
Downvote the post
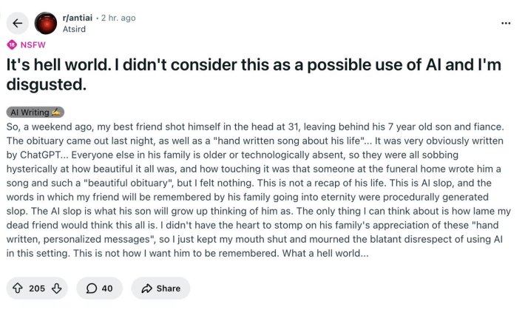coord(55,288)
